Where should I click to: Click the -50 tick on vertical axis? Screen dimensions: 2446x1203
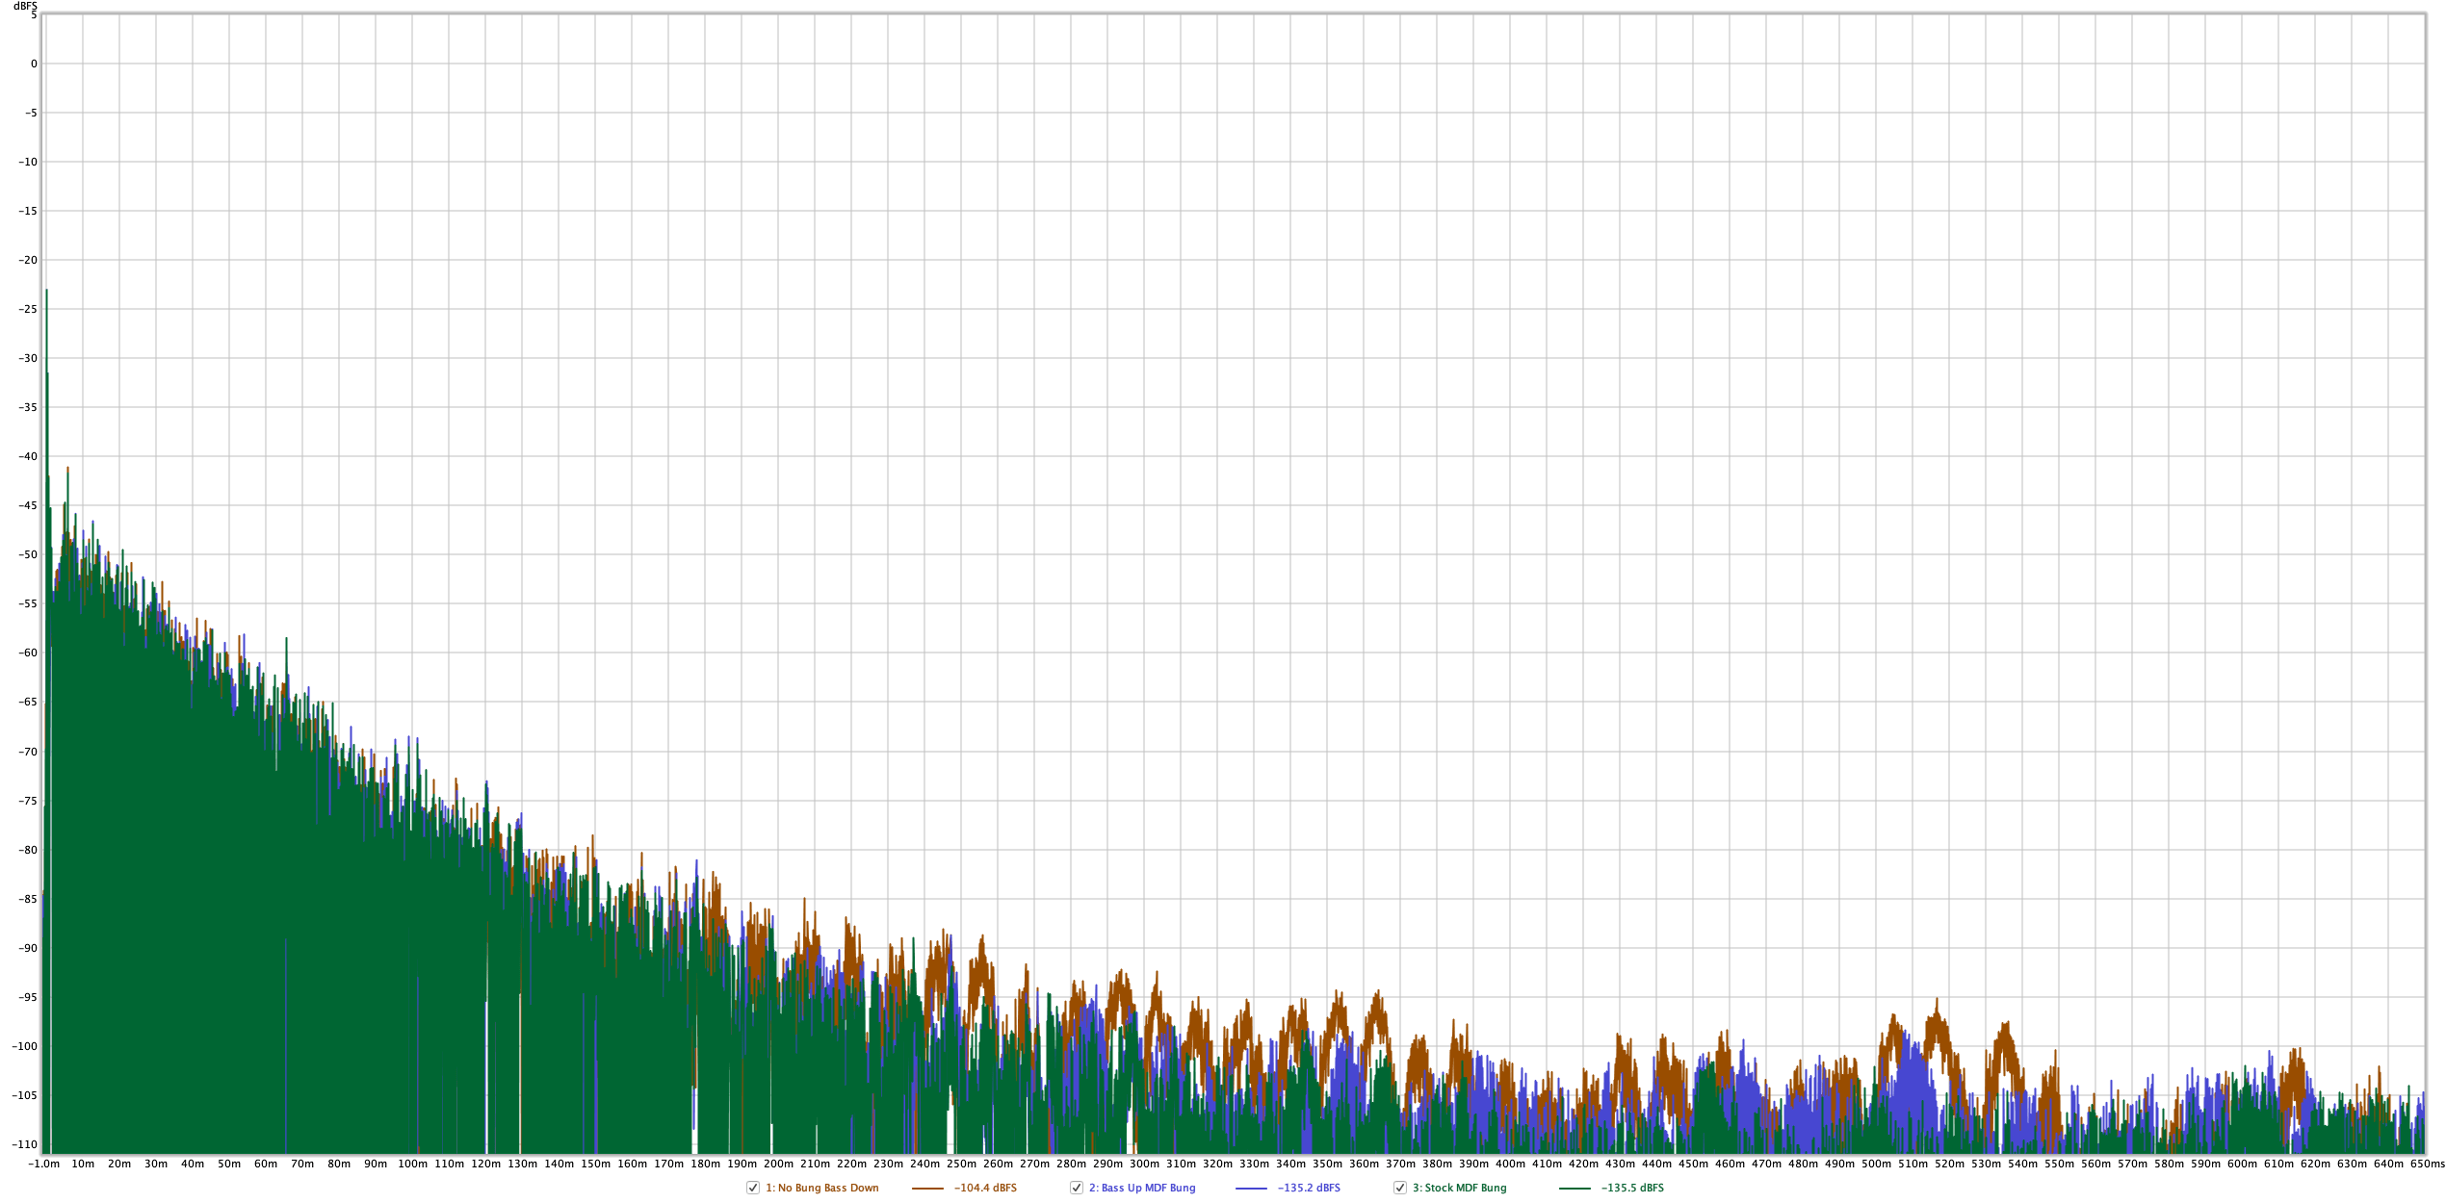[28, 554]
